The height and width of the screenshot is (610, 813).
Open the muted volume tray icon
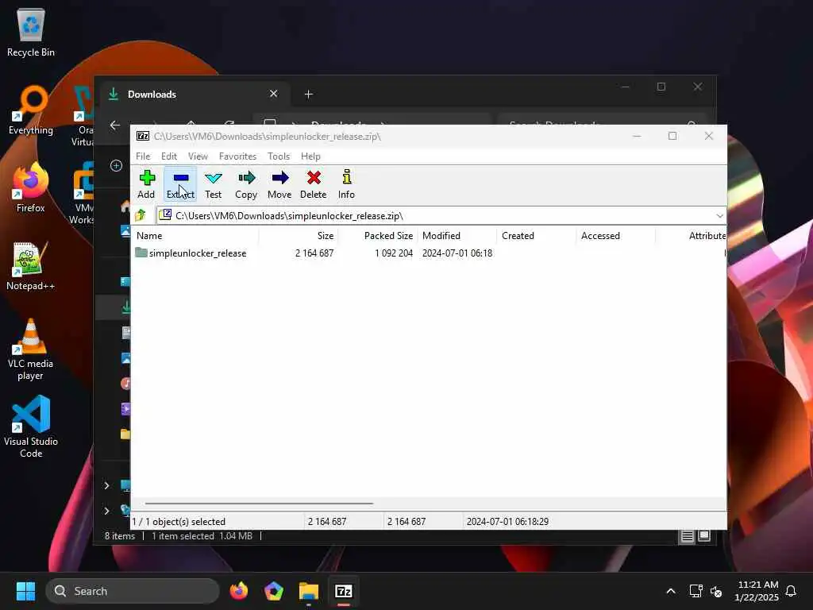717,591
